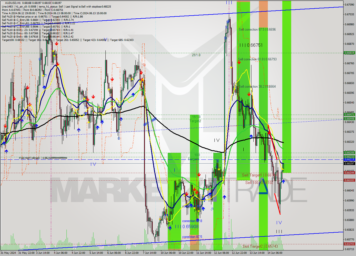
Task: Select the 'Target2' chart label
Action: (x=195, y=121)
